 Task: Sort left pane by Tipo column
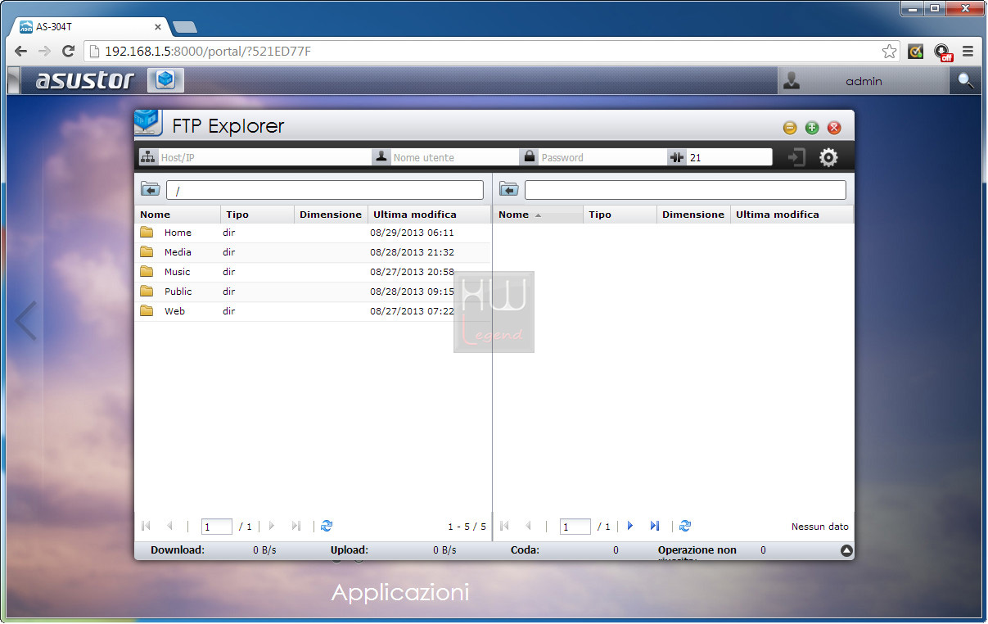pyautogui.click(x=258, y=215)
